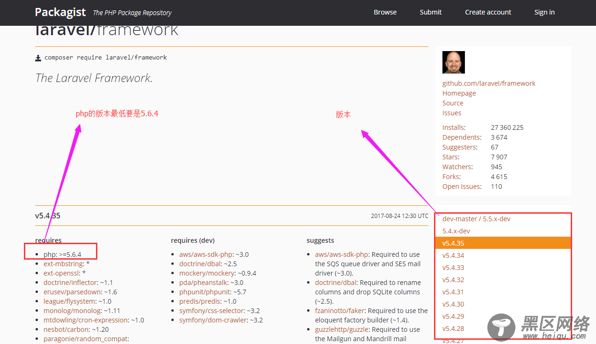This screenshot has width=596, height=344.
Task: Open fzaninotto/faker suggestion link
Action: click(x=340, y=311)
